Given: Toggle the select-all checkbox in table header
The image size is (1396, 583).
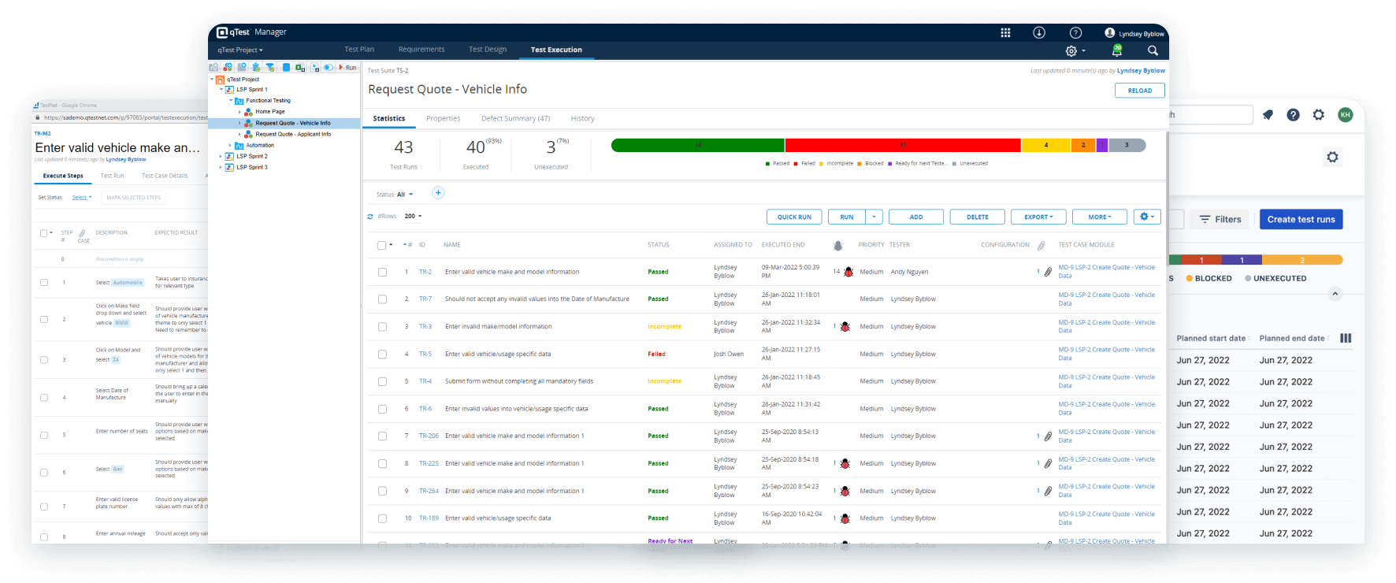Looking at the screenshot, I should pos(381,245).
